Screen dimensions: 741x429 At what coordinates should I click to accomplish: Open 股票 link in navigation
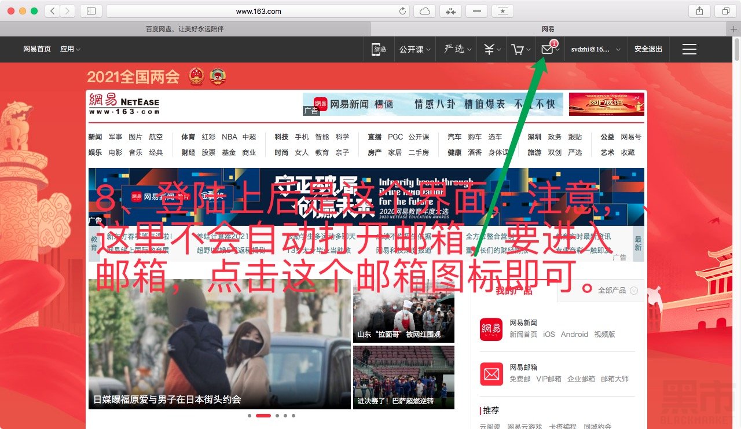click(208, 152)
